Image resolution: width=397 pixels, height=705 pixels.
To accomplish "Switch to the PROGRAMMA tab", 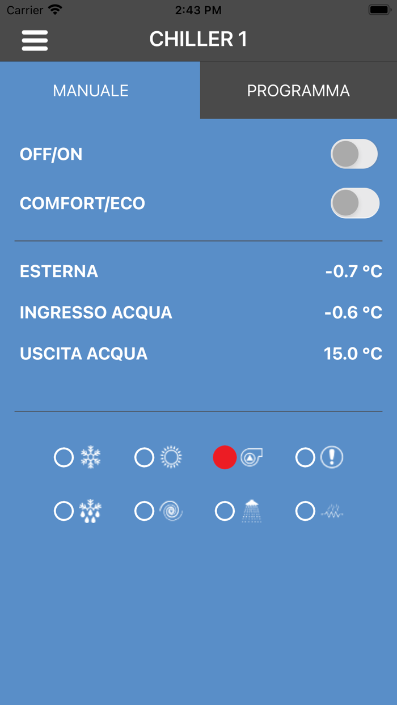I will point(298,91).
